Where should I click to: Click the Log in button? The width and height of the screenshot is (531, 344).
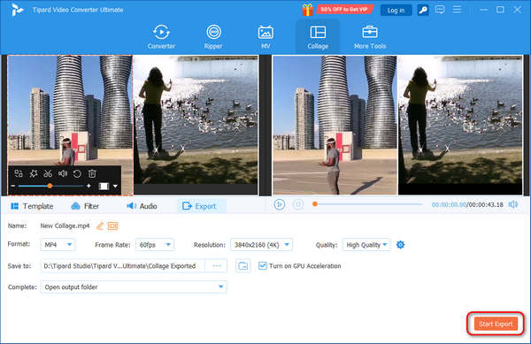396,10
